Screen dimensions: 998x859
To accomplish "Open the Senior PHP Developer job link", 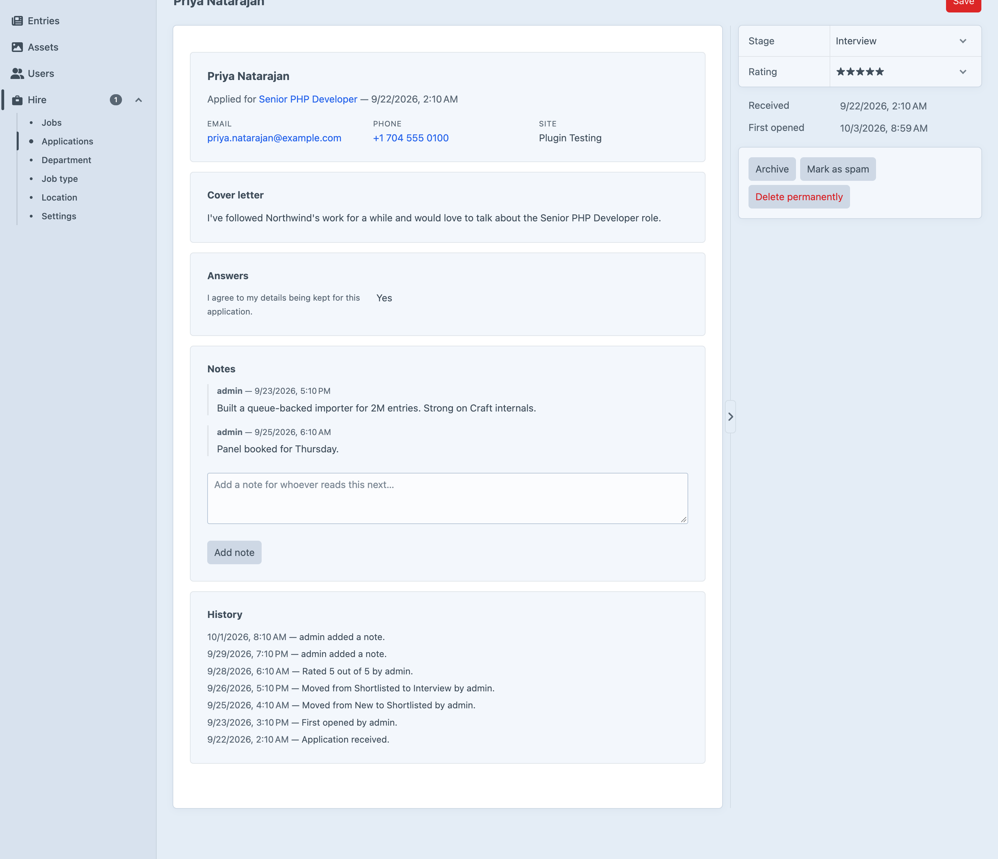I will [308, 99].
